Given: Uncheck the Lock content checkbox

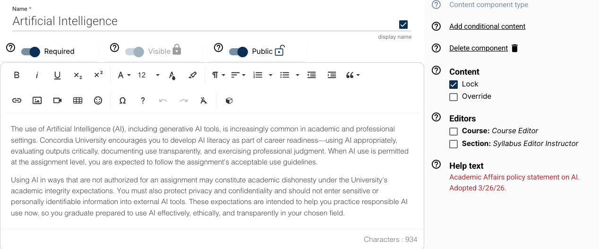Looking at the screenshot, I should [454, 85].
